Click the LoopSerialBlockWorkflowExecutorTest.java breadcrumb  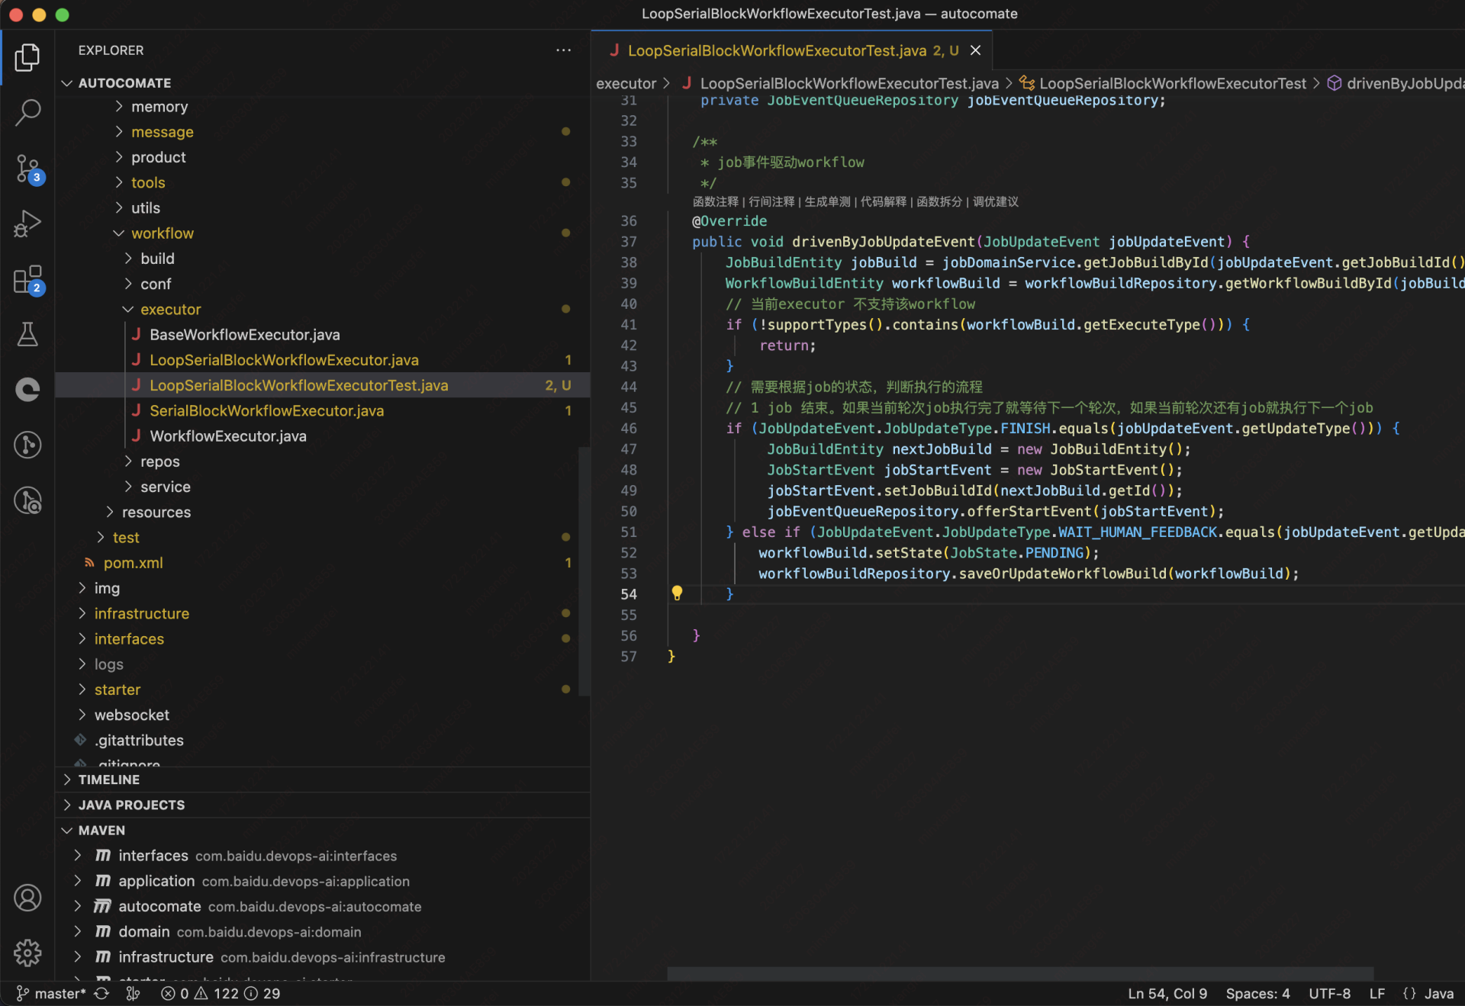(x=848, y=83)
